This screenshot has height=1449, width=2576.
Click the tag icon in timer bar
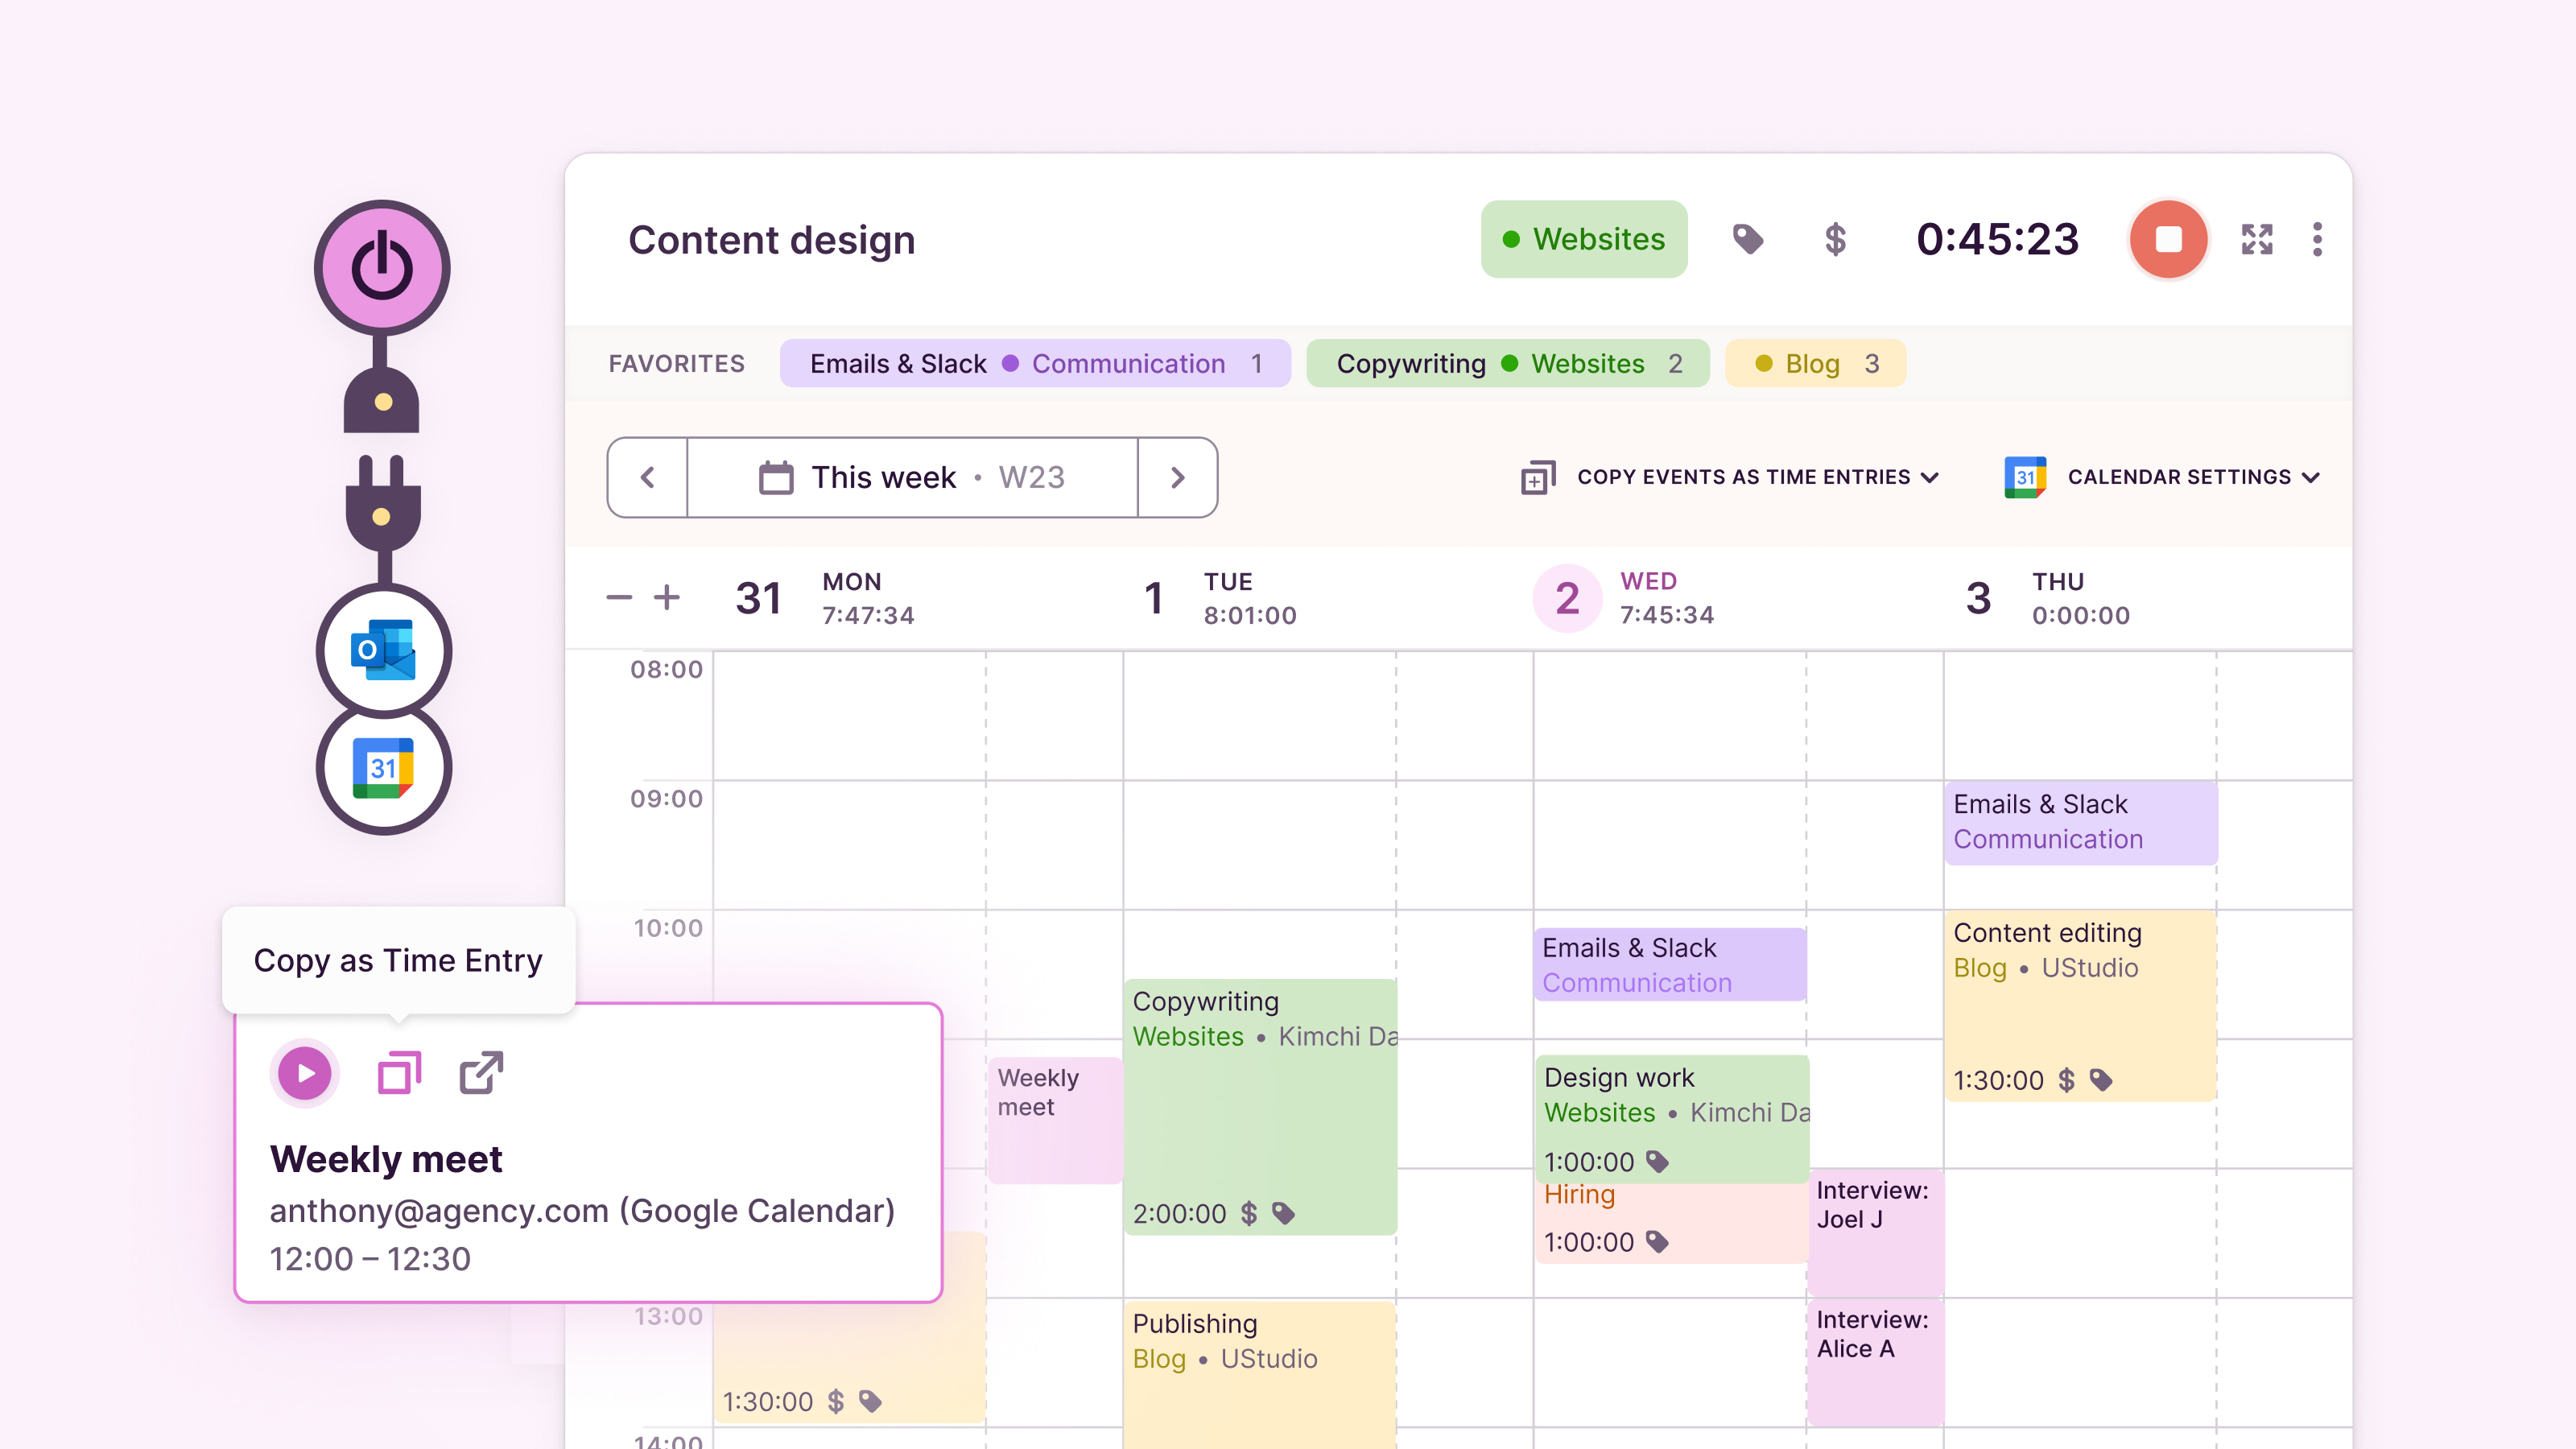coord(1747,240)
